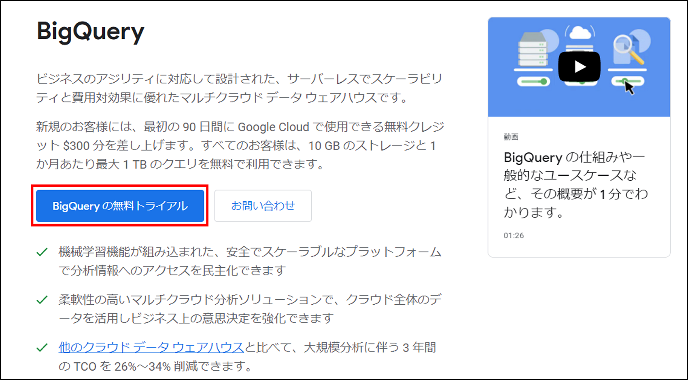Select the paragraph starting 新規のお客様には
The height and width of the screenshot is (380, 688).
240,145
